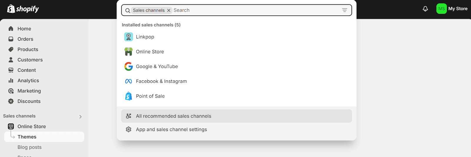Select Themes under Online Store

pyautogui.click(x=44, y=137)
